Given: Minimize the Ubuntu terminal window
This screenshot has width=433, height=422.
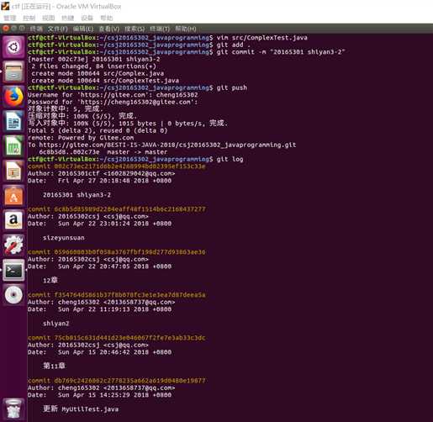Looking at the screenshot, I should click(13, 29).
